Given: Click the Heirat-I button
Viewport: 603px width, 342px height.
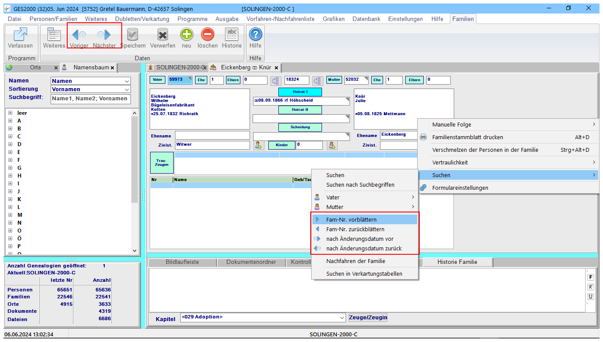Looking at the screenshot, I should (x=300, y=92).
